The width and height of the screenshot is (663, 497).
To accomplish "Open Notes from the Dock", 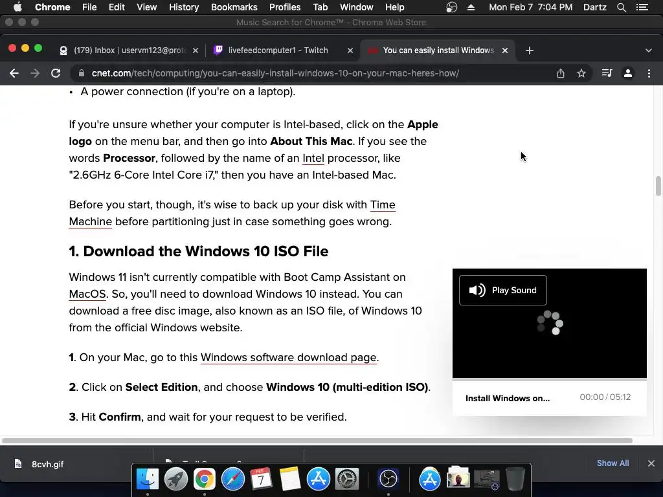I will [x=289, y=479].
